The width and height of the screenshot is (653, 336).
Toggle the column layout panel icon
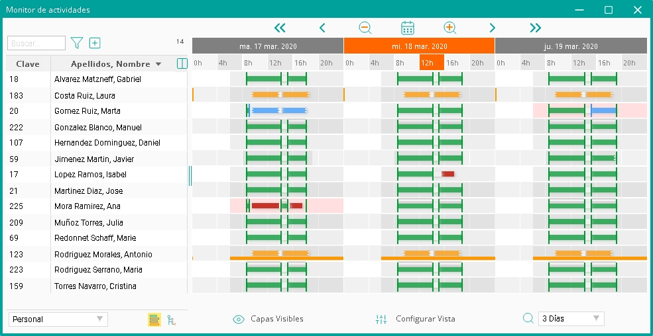click(182, 63)
